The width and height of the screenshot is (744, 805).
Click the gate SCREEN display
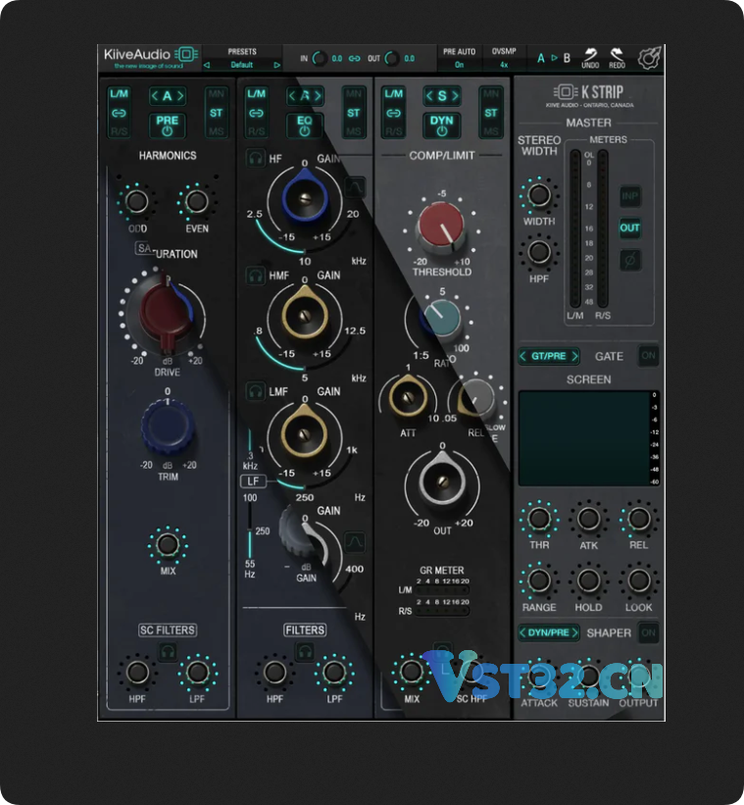(584, 438)
